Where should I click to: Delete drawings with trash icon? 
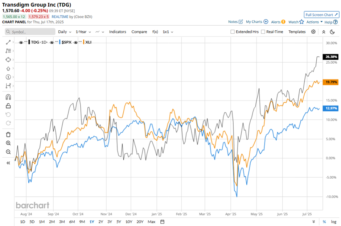pos(8,135)
